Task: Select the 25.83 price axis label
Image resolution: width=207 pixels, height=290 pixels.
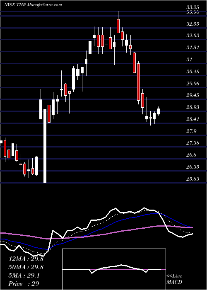Action: tap(193, 179)
